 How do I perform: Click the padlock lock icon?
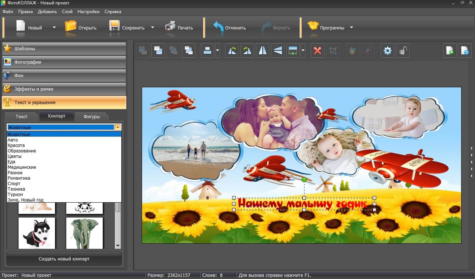[x=403, y=51]
